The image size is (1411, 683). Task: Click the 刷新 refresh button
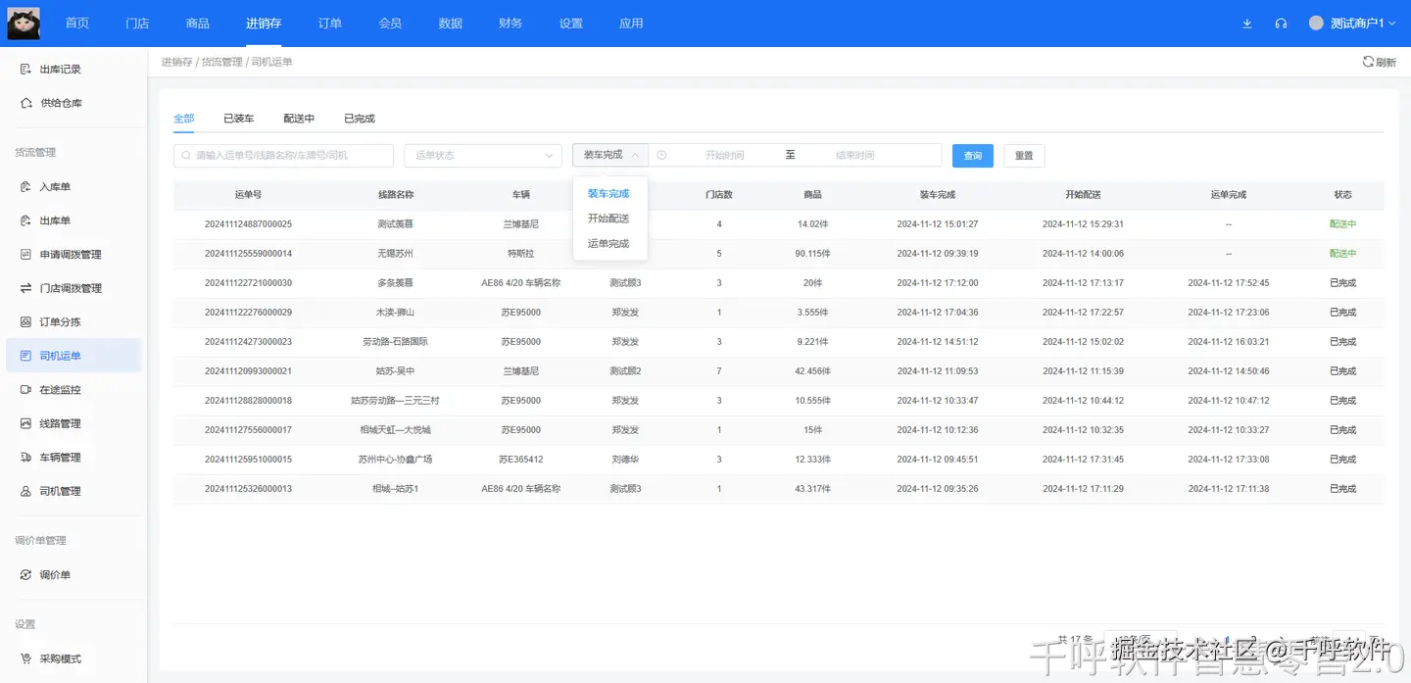1380,62
